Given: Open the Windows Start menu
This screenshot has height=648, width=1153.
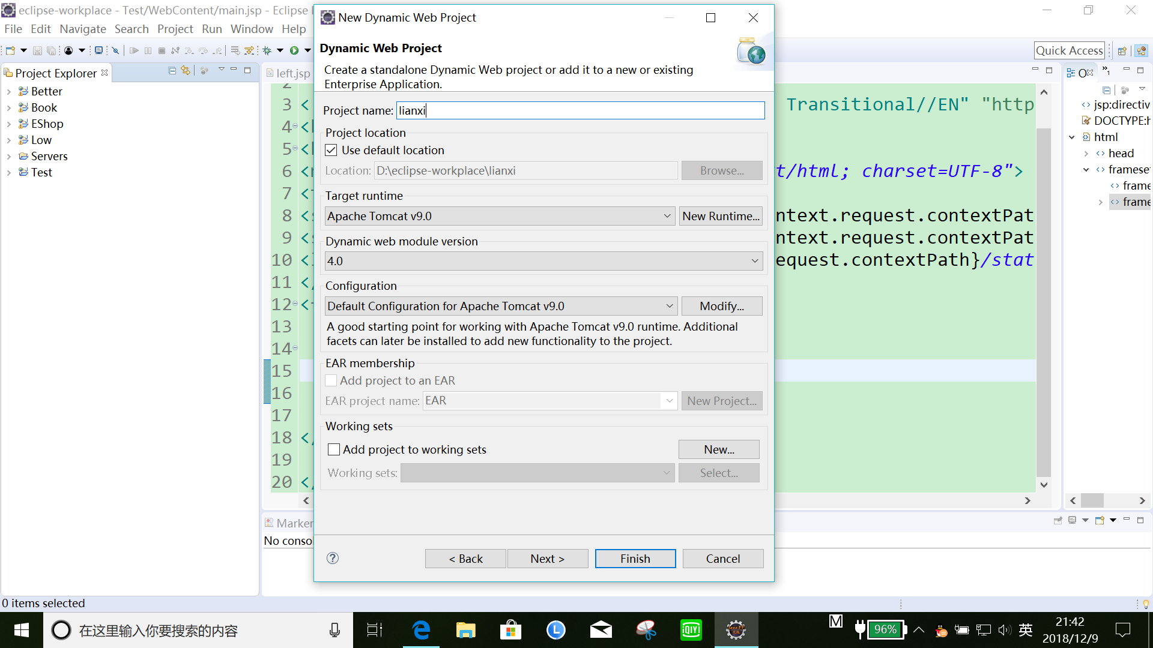Looking at the screenshot, I should click(22, 630).
